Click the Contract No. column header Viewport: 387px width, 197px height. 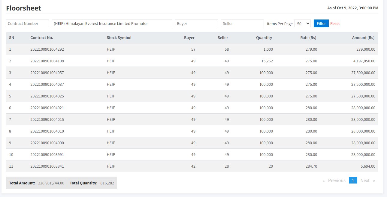pos(42,38)
